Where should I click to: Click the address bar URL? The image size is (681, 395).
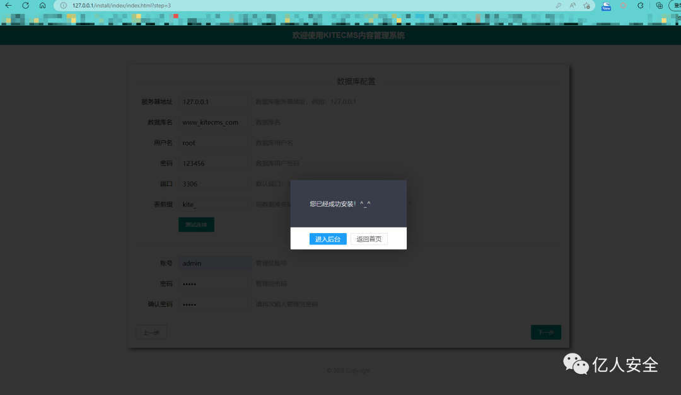[x=122, y=6]
